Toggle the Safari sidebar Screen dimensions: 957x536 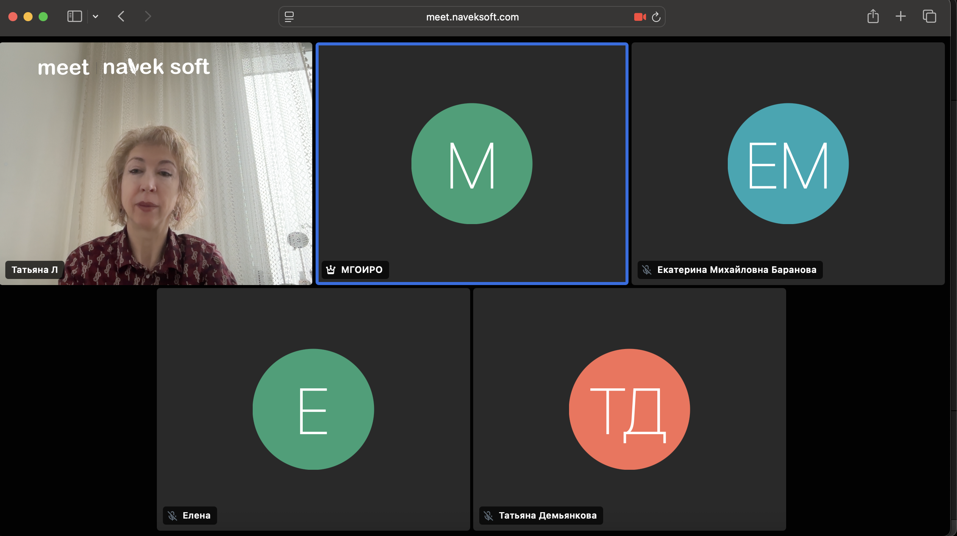coord(74,16)
